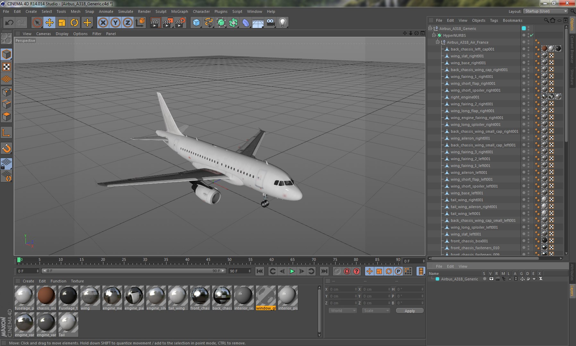576x346 pixels.
Task: Enable Axis mode L icon
Action: [6, 133]
